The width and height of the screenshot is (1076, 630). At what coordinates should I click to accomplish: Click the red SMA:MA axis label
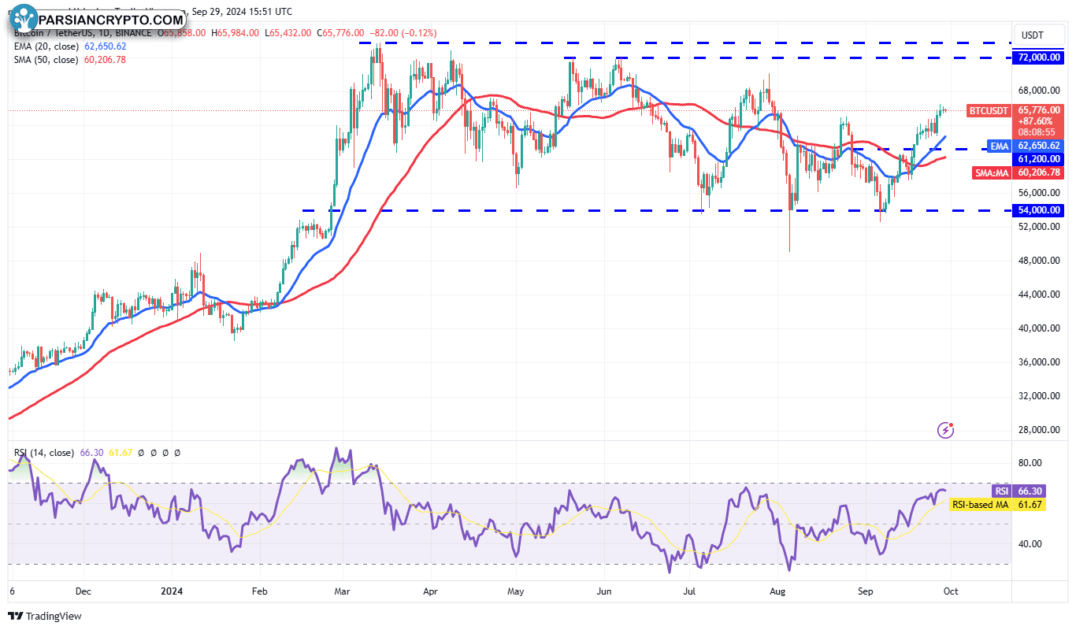click(x=993, y=172)
